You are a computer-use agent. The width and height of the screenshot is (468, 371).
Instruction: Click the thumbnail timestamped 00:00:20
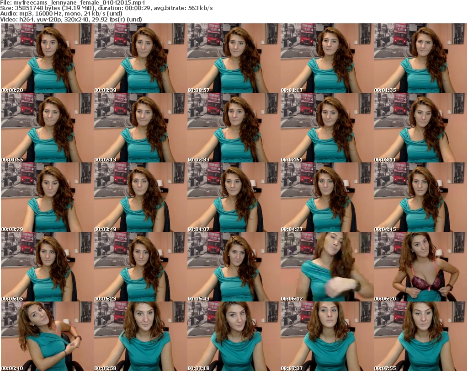(47, 58)
